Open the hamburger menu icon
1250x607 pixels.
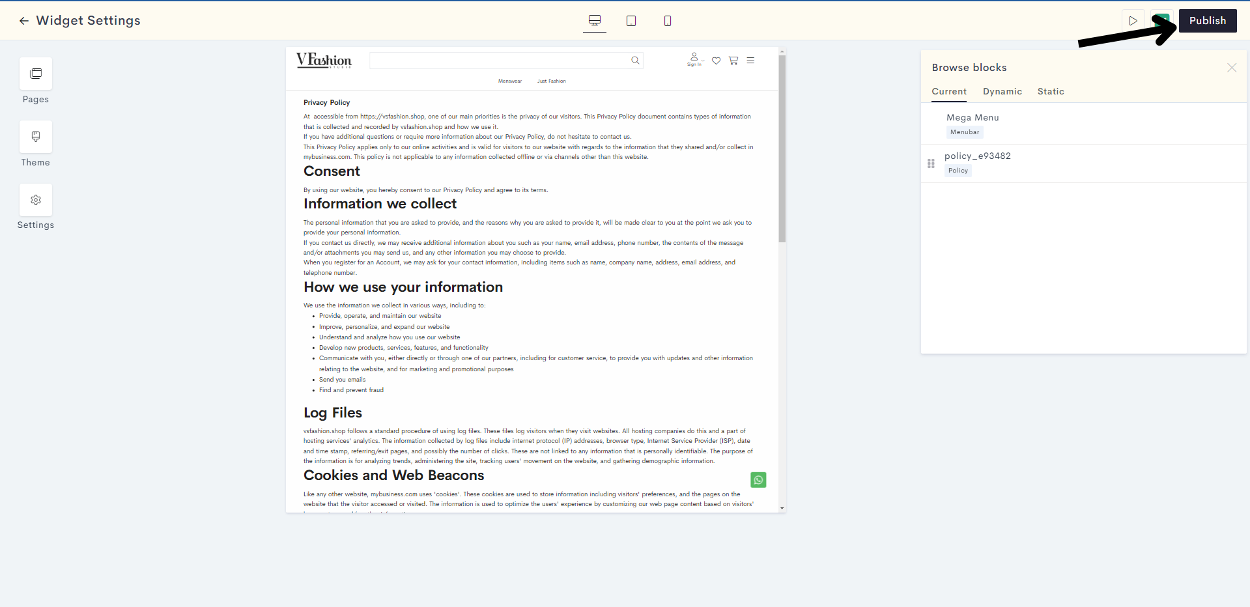click(750, 61)
